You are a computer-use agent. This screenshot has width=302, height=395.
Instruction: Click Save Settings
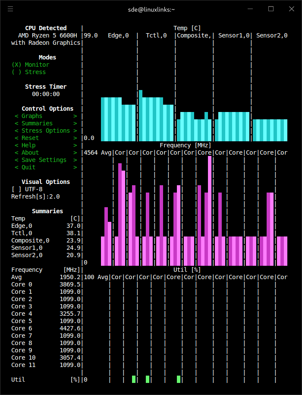[x=46, y=160]
